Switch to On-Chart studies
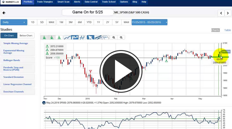 (9, 35)
